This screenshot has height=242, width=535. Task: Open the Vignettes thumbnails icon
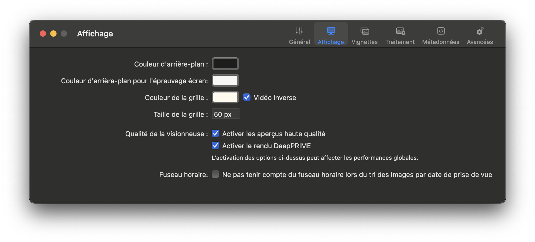[365, 31]
